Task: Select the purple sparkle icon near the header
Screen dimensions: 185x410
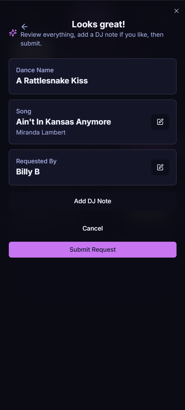Action: coord(13,33)
